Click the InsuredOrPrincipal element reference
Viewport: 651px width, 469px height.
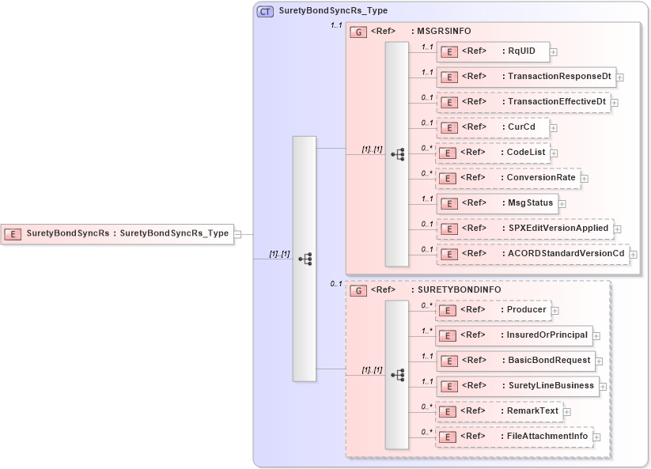pyautogui.click(x=514, y=335)
